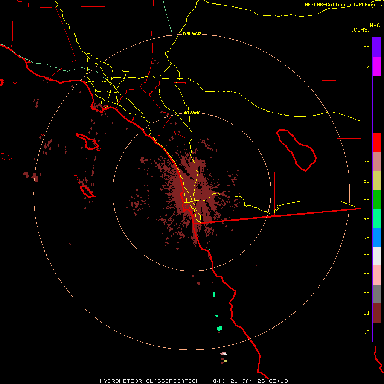Click the RF purple legend swatch
This screenshot has height=384, width=384.
377,48
